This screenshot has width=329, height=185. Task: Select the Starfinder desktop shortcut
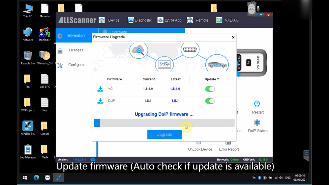point(45,34)
